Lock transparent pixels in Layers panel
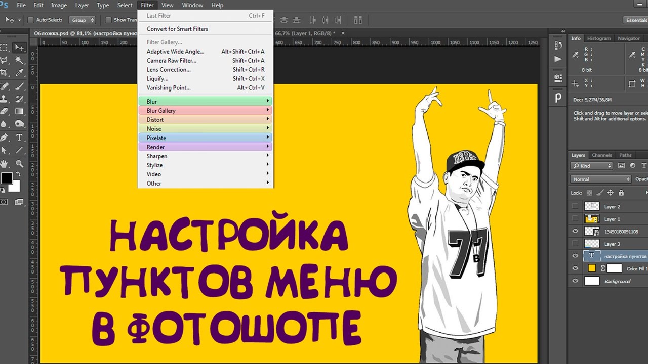 pyautogui.click(x=589, y=193)
